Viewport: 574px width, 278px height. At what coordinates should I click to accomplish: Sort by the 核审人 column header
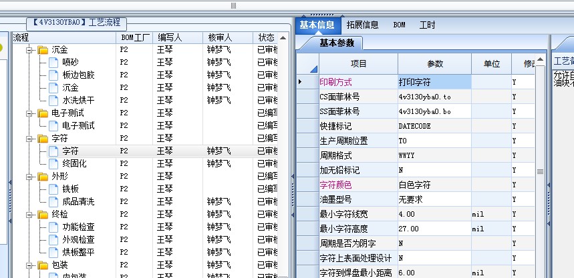pos(228,37)
